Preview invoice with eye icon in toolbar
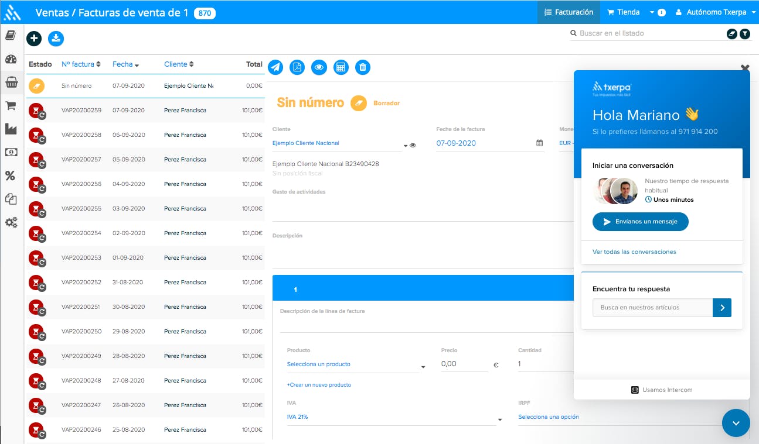 [319, 67]
